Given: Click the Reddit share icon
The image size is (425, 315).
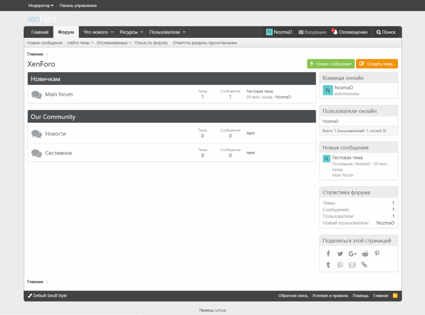Looking at the screenshot, I should pyautogui.click(x=365, y=254).
